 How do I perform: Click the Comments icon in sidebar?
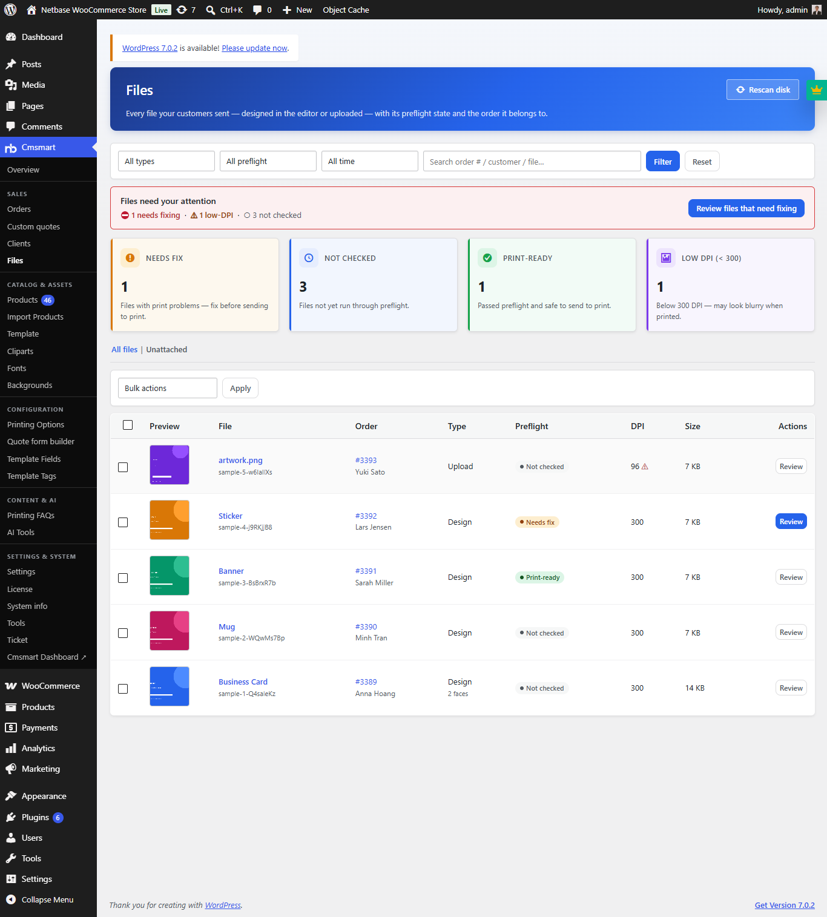pyautogui.click(x=11, y=127)
